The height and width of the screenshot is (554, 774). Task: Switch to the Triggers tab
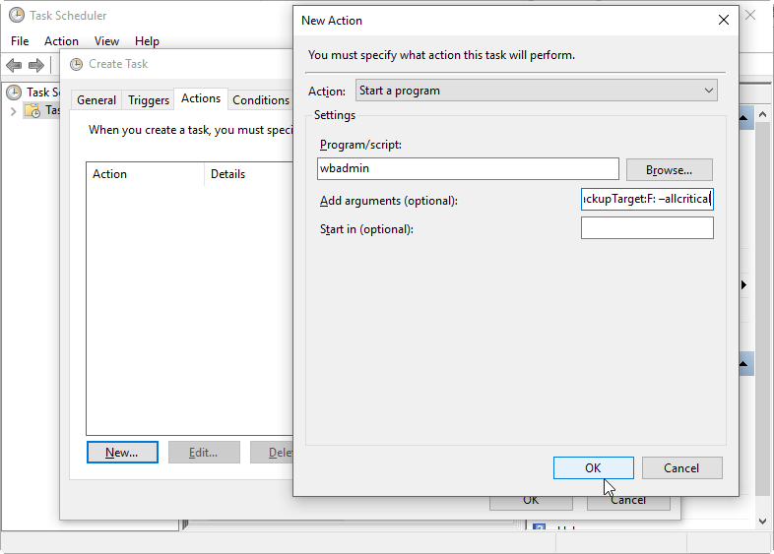tap(149, 100)
